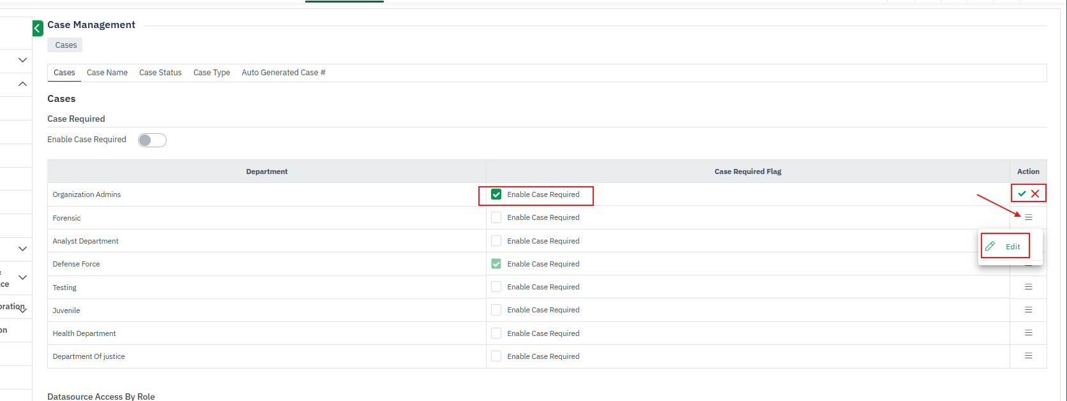The width and height of the screenshot is (1067, 401).
Task: Check Enable Case Required for Juvenile
Action: click(496, 310)
